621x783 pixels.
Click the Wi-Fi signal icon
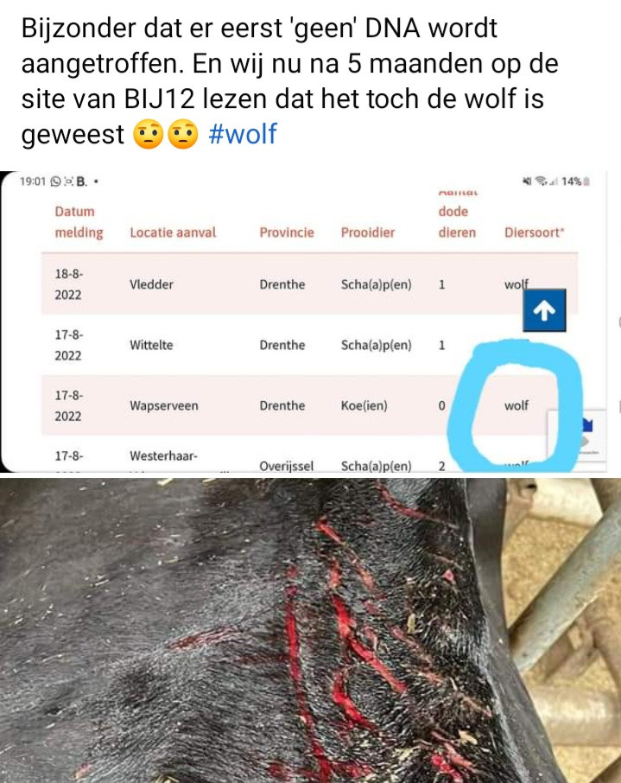(x=540, y=181)
